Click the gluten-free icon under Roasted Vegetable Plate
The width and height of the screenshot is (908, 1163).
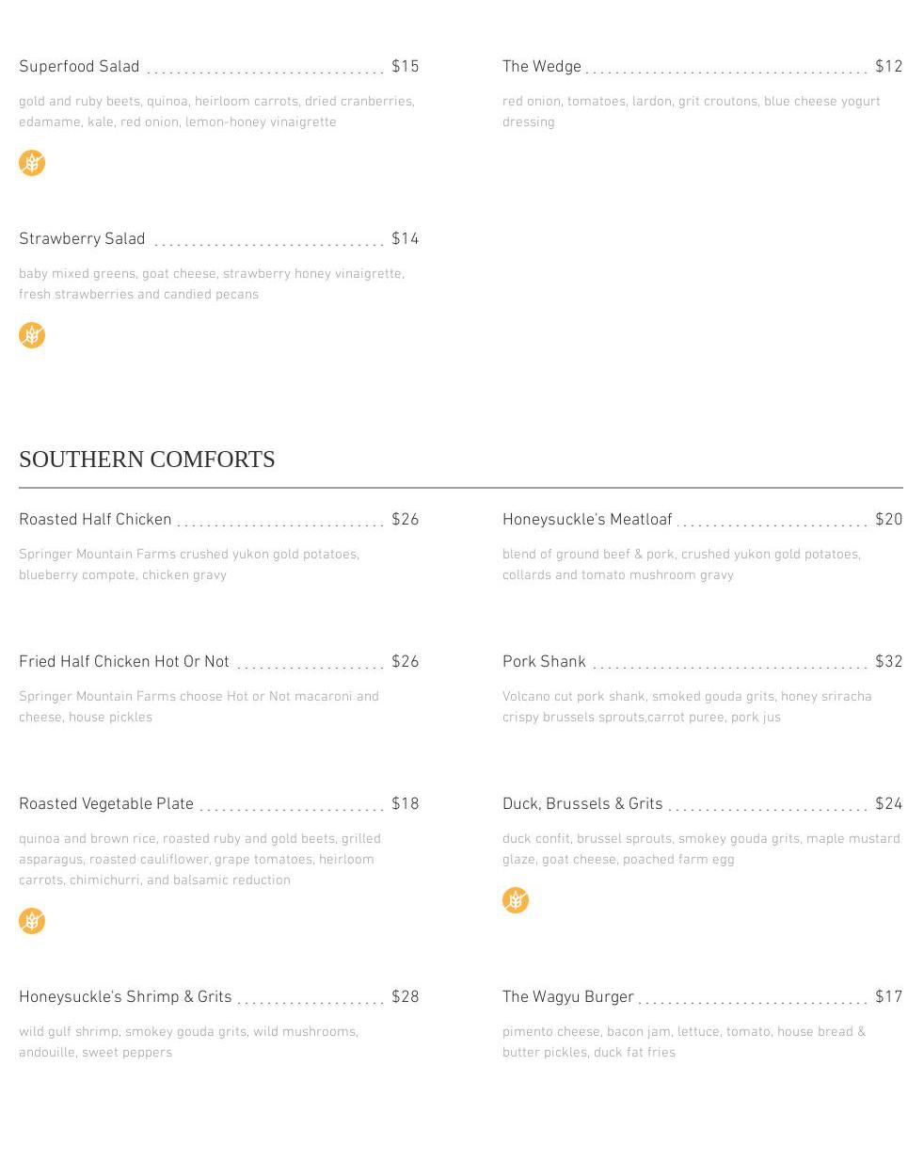point(32,921)
